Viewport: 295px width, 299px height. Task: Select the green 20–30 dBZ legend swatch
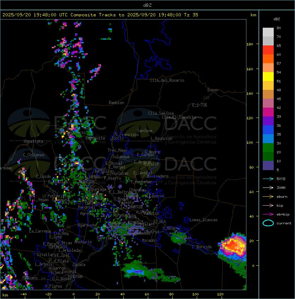click(x=268, y=148)
